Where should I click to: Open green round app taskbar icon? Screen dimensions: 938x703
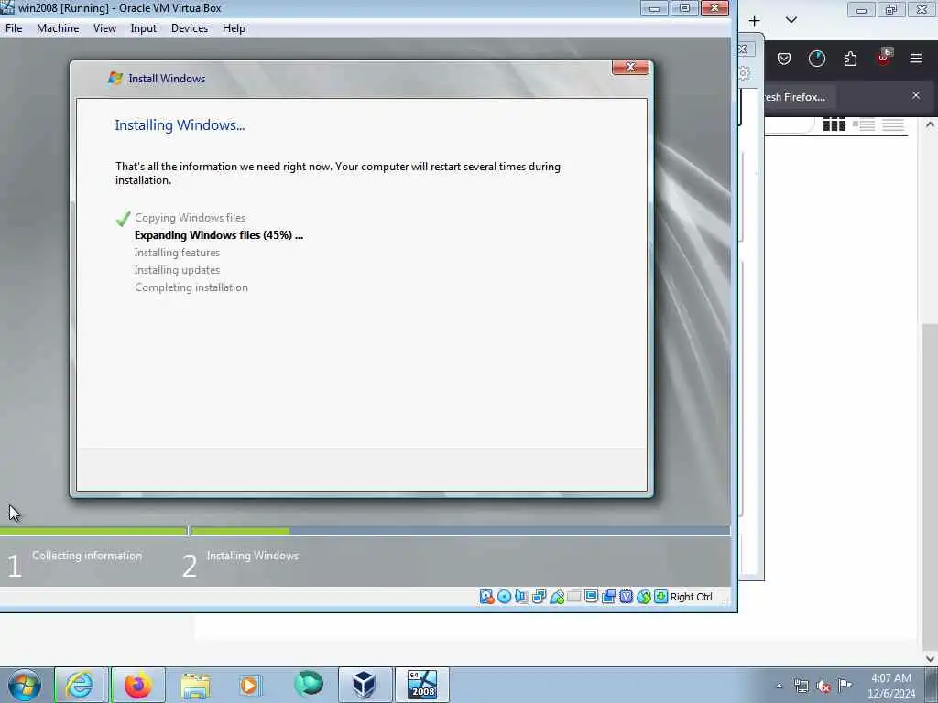(309, 685)
